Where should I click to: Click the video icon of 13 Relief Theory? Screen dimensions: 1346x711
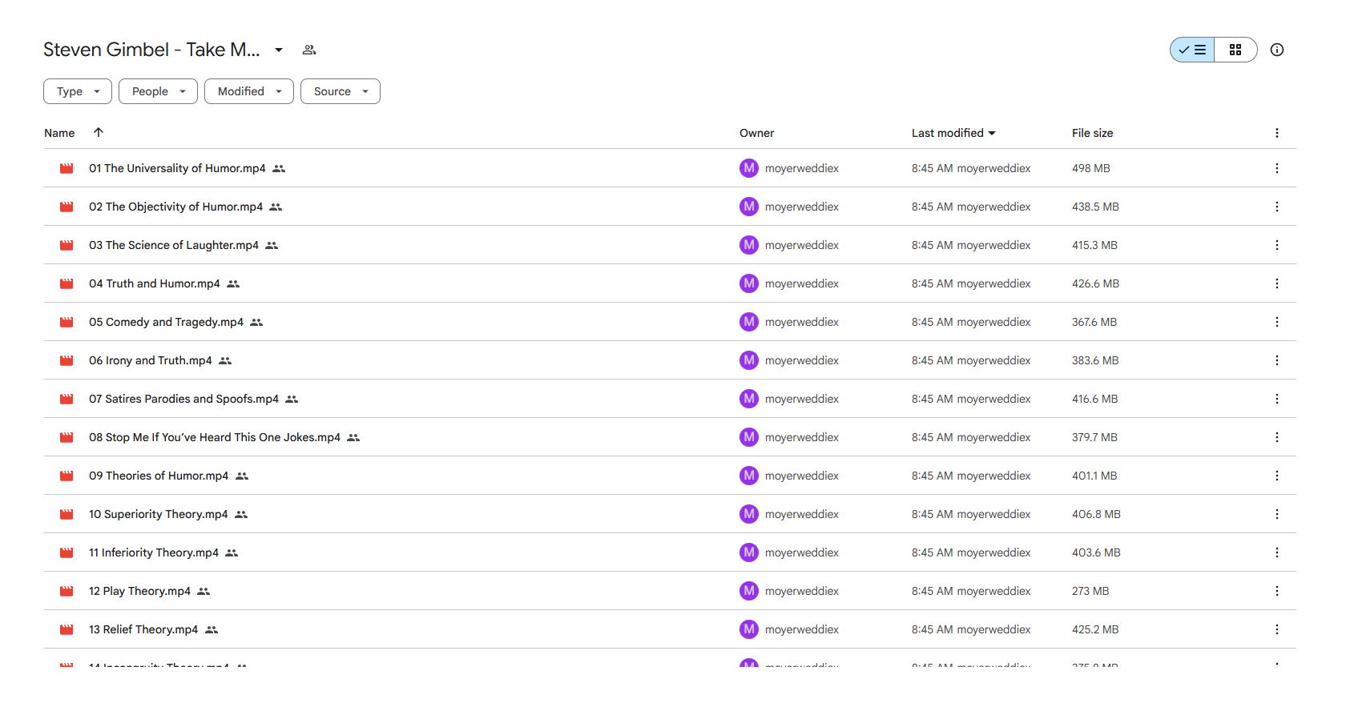[x=66, y=629]
